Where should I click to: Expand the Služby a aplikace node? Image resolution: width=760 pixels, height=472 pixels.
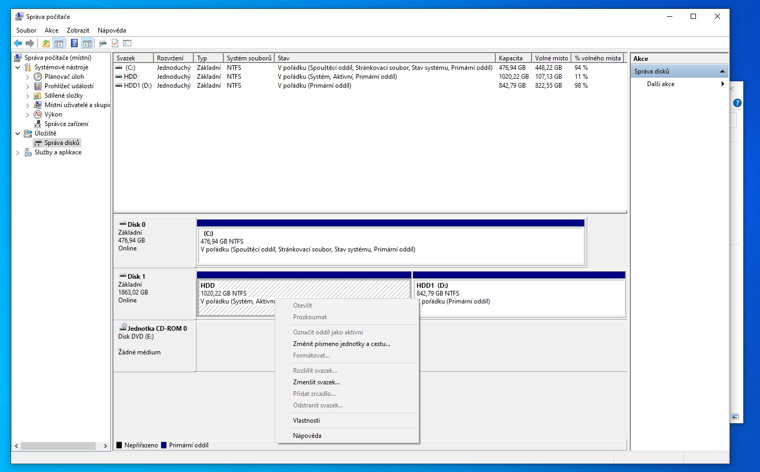coord(18,153)
